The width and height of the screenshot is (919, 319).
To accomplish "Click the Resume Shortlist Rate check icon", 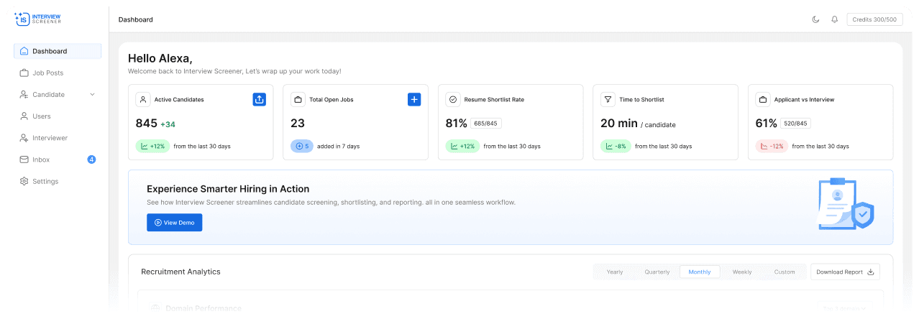I will click(453, 99).
